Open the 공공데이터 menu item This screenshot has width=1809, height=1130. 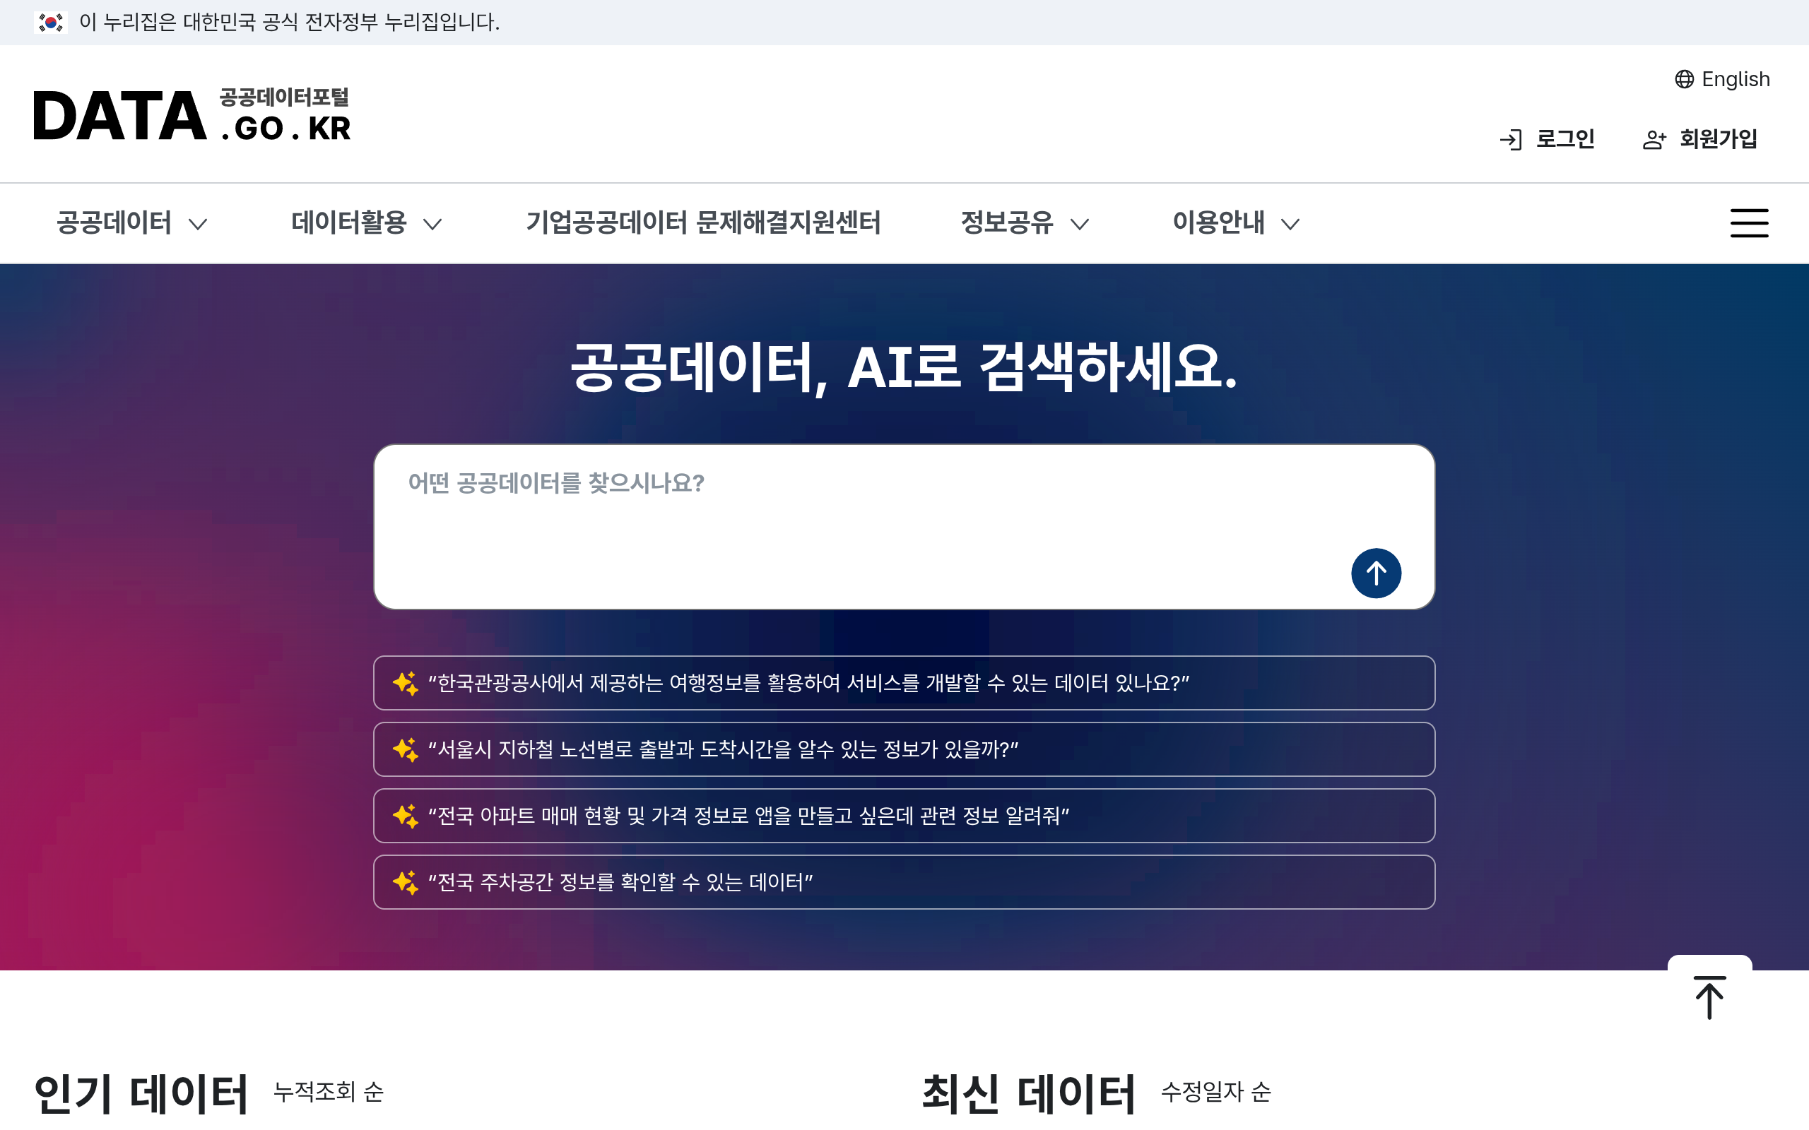click(x=114, y=222)
